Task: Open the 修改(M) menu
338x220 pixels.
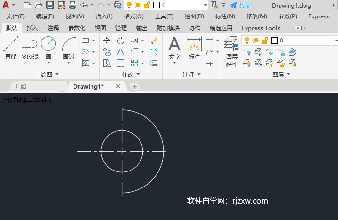Action: click(x=257, y=16)
